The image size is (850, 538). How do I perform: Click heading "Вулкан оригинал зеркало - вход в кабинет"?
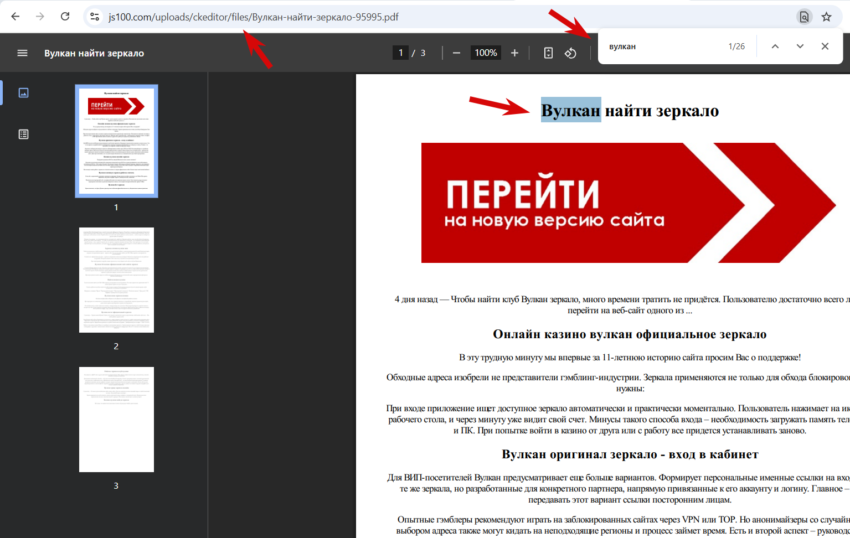[x=630, y=454]
